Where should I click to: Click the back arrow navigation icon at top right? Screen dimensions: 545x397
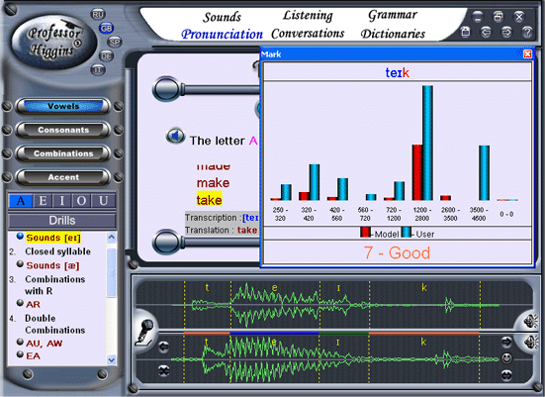(486, 32)
